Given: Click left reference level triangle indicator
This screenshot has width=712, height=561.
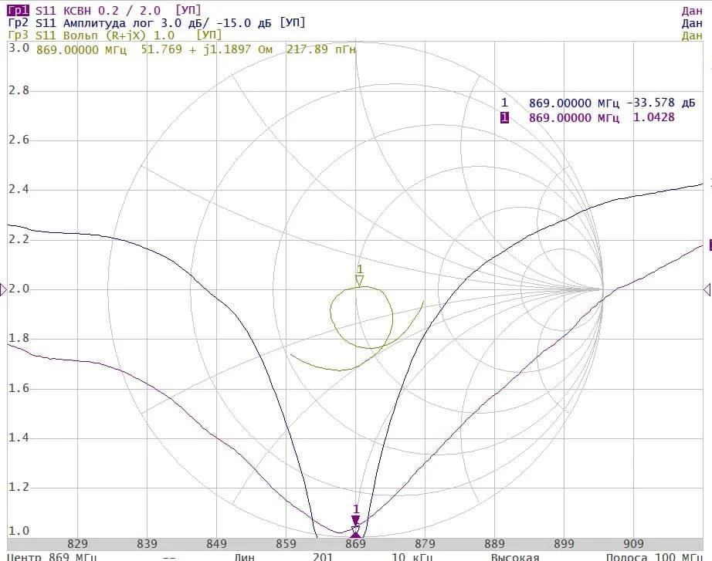Looking at the screenshot, I should 3,289.
